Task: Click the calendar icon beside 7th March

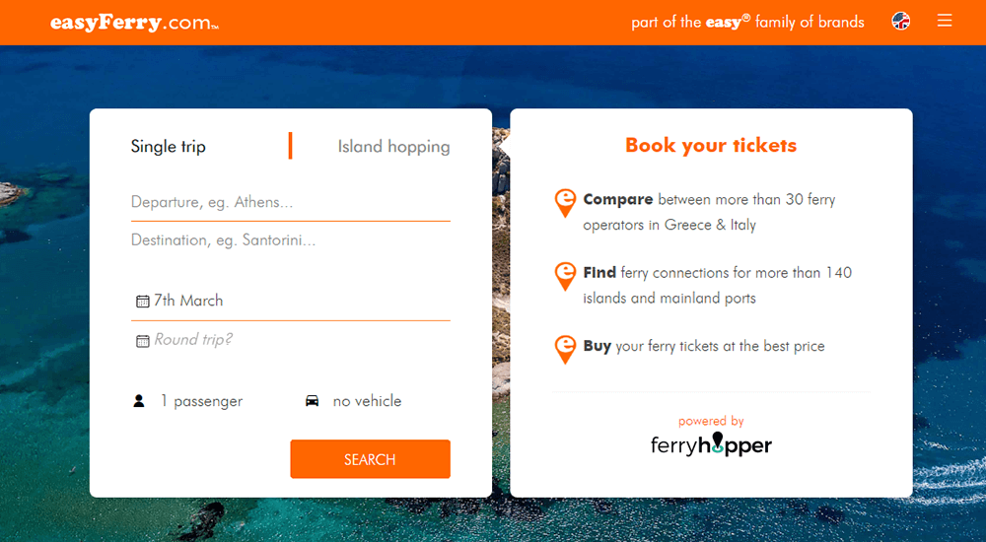Action: coord(143,302)
